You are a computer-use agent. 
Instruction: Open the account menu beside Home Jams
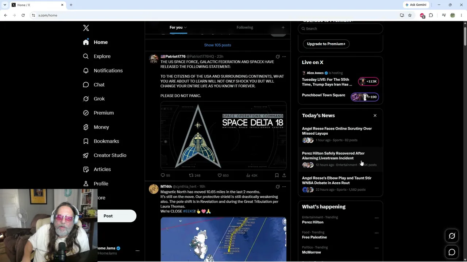[138, 251]
